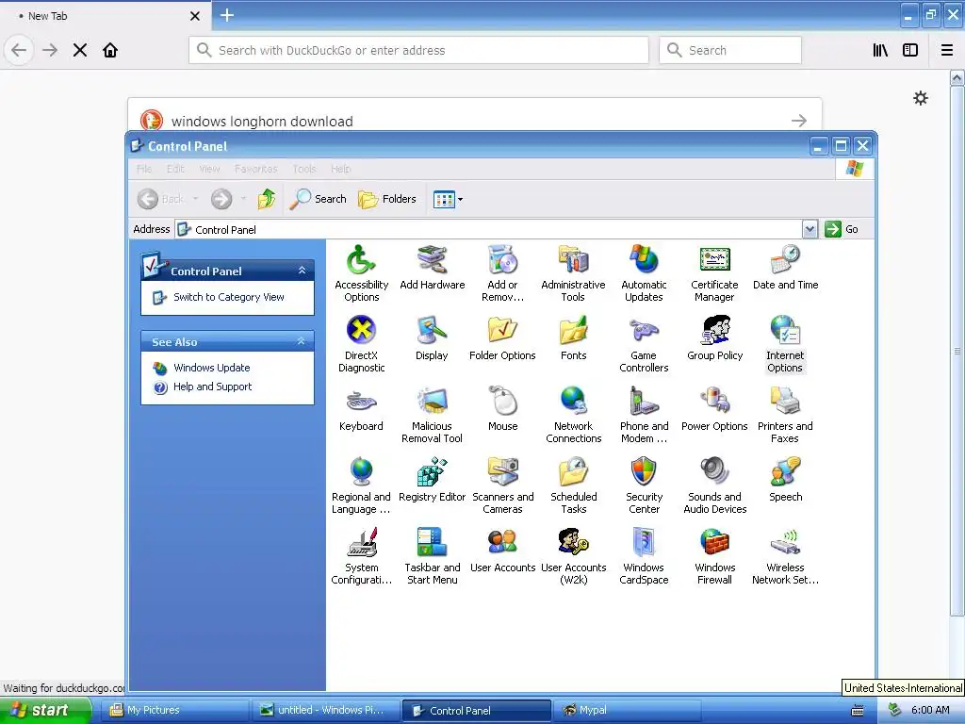Open Security Center

pos(644,485)
